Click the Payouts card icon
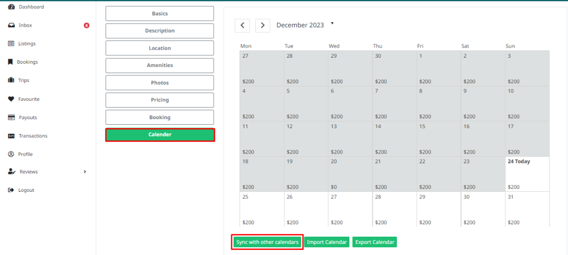Screen dimensions: 568x255 pos(11,118)
